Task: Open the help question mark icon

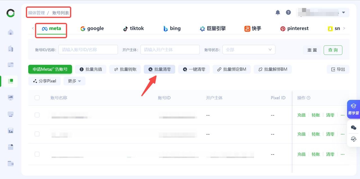Action: point(288,12)
